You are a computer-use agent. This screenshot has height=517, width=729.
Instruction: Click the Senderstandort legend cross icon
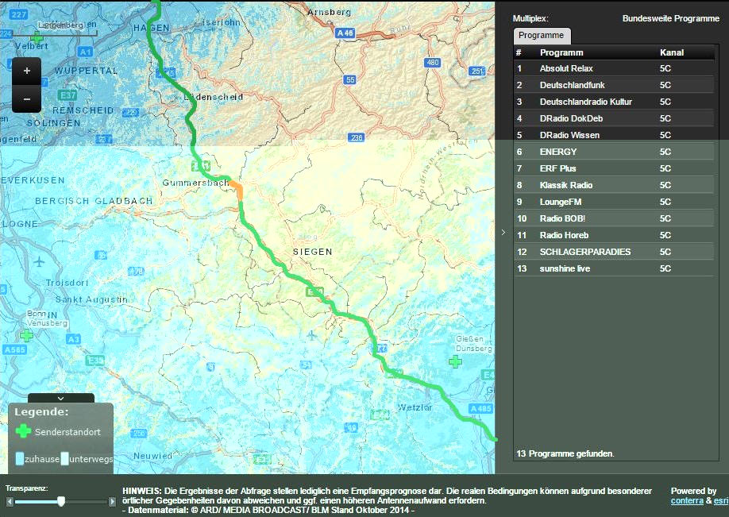tap(24, 431)
